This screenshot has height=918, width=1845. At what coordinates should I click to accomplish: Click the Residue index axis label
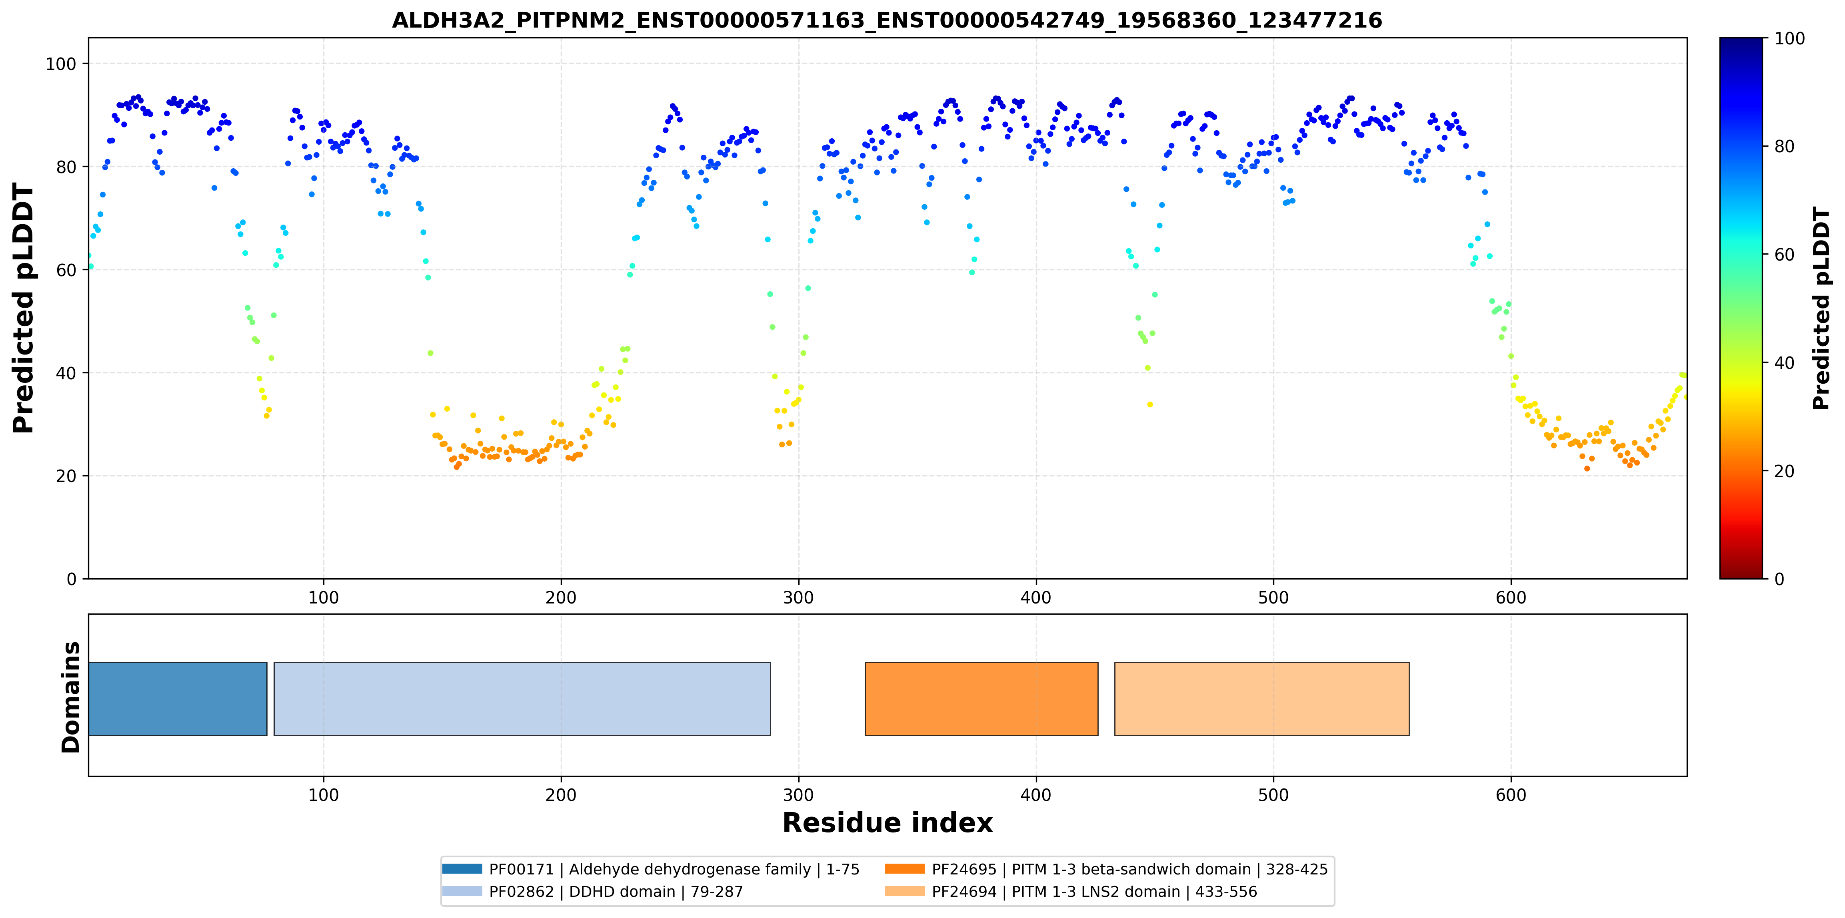point(888,823)
